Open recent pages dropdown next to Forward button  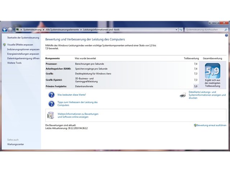pyautogui.click(x=14, y=30)
